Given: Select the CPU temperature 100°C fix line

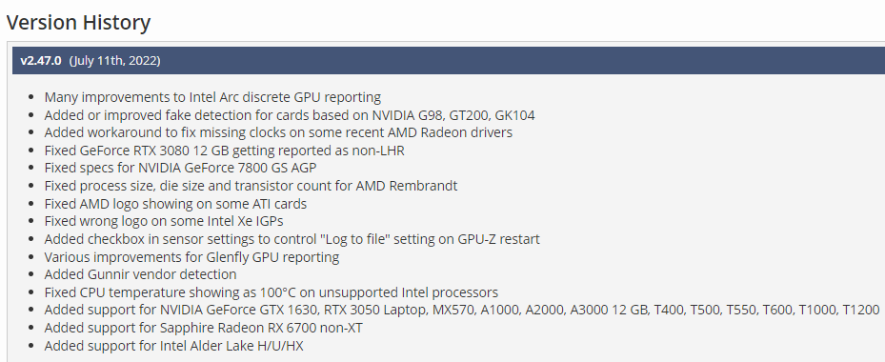Looking at the screenshot, I should point(272,292).
